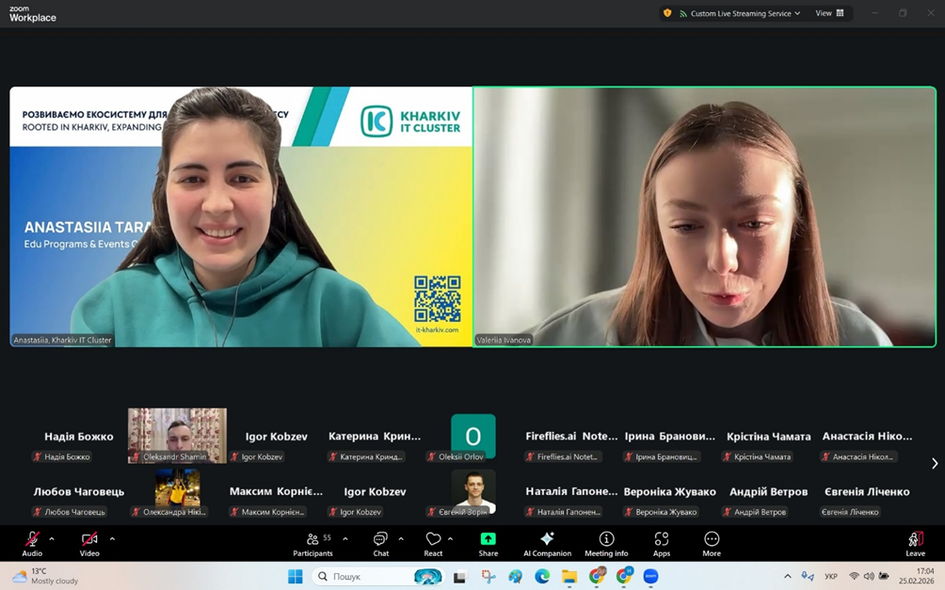The image size is (945, 590).
Task: Show Meeting info
Action: pos(606,543)
